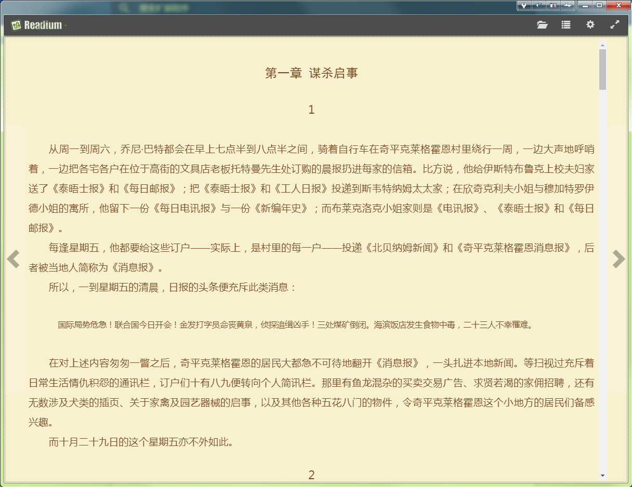Click the section number 2 heading

click(x=311, y=475)
